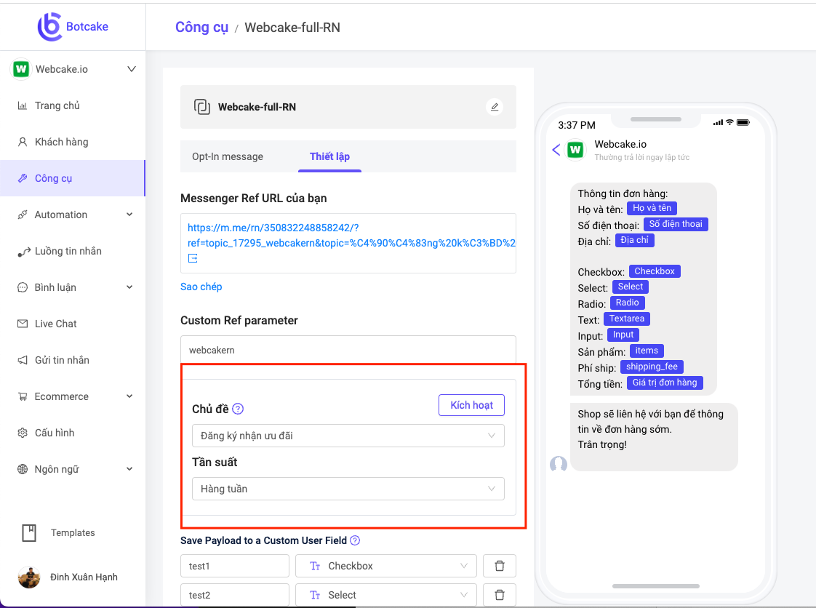Expand the Webcake.io page selector

pos(132,69)
